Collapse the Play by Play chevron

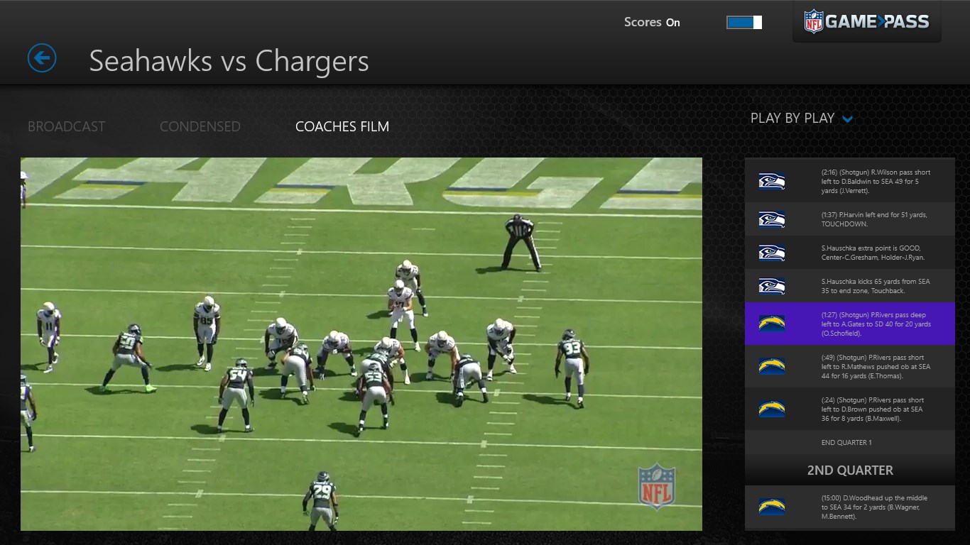(846, 119)
